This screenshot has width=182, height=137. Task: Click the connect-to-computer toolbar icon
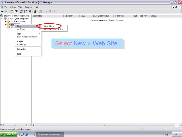click(x=40, y=11)
